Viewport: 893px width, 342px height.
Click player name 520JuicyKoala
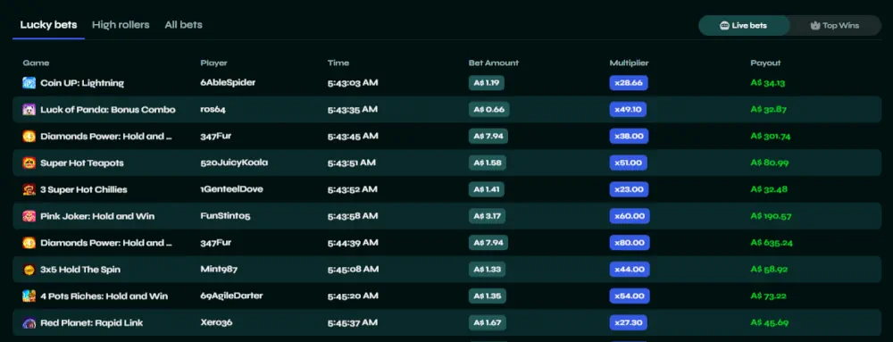coord(234,163)
